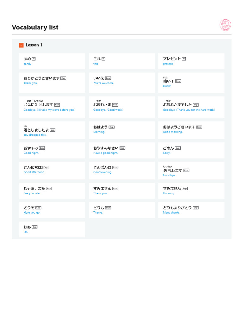Collapse the Lesson 1 section
The image size is (243, 324).
21,45
